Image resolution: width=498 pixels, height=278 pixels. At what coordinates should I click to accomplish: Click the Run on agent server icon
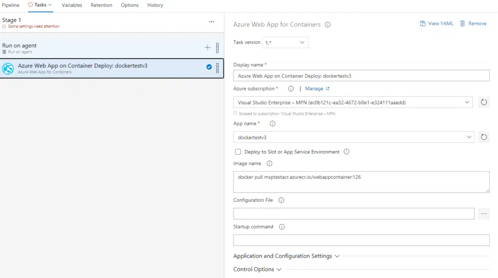[x=4, y=52]
